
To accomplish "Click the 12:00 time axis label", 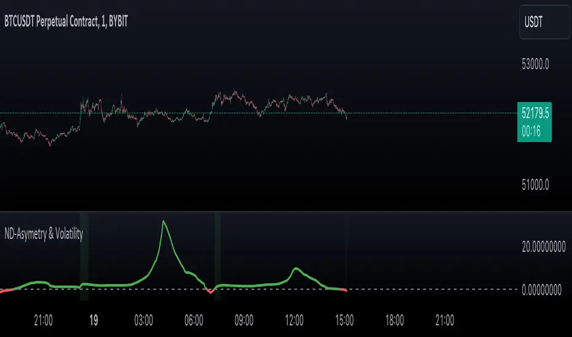I will pos(294,320).
